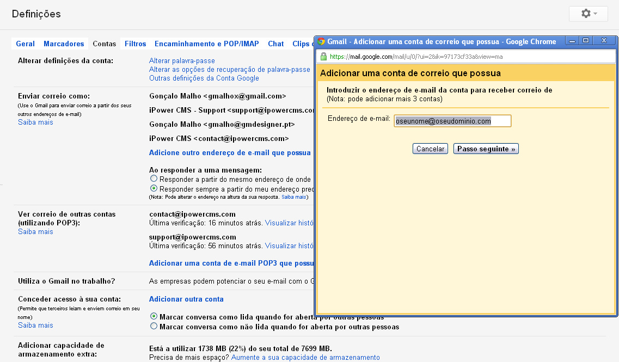Image resolution: width=619 pixels, height=362 pixels.
Task: Click Adicione outro endereço de e-mail que possua
Action: click(x=230, y=153)
